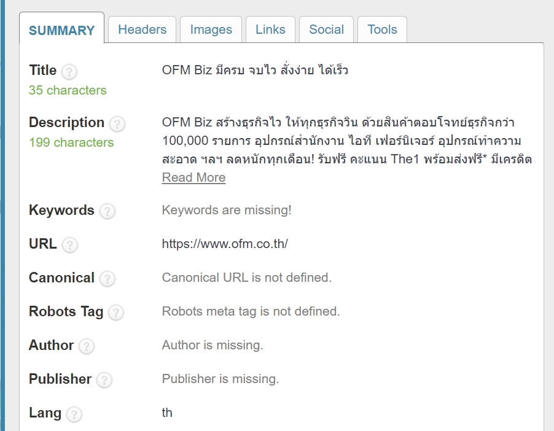Expand description with Read More link

point(193,177)
